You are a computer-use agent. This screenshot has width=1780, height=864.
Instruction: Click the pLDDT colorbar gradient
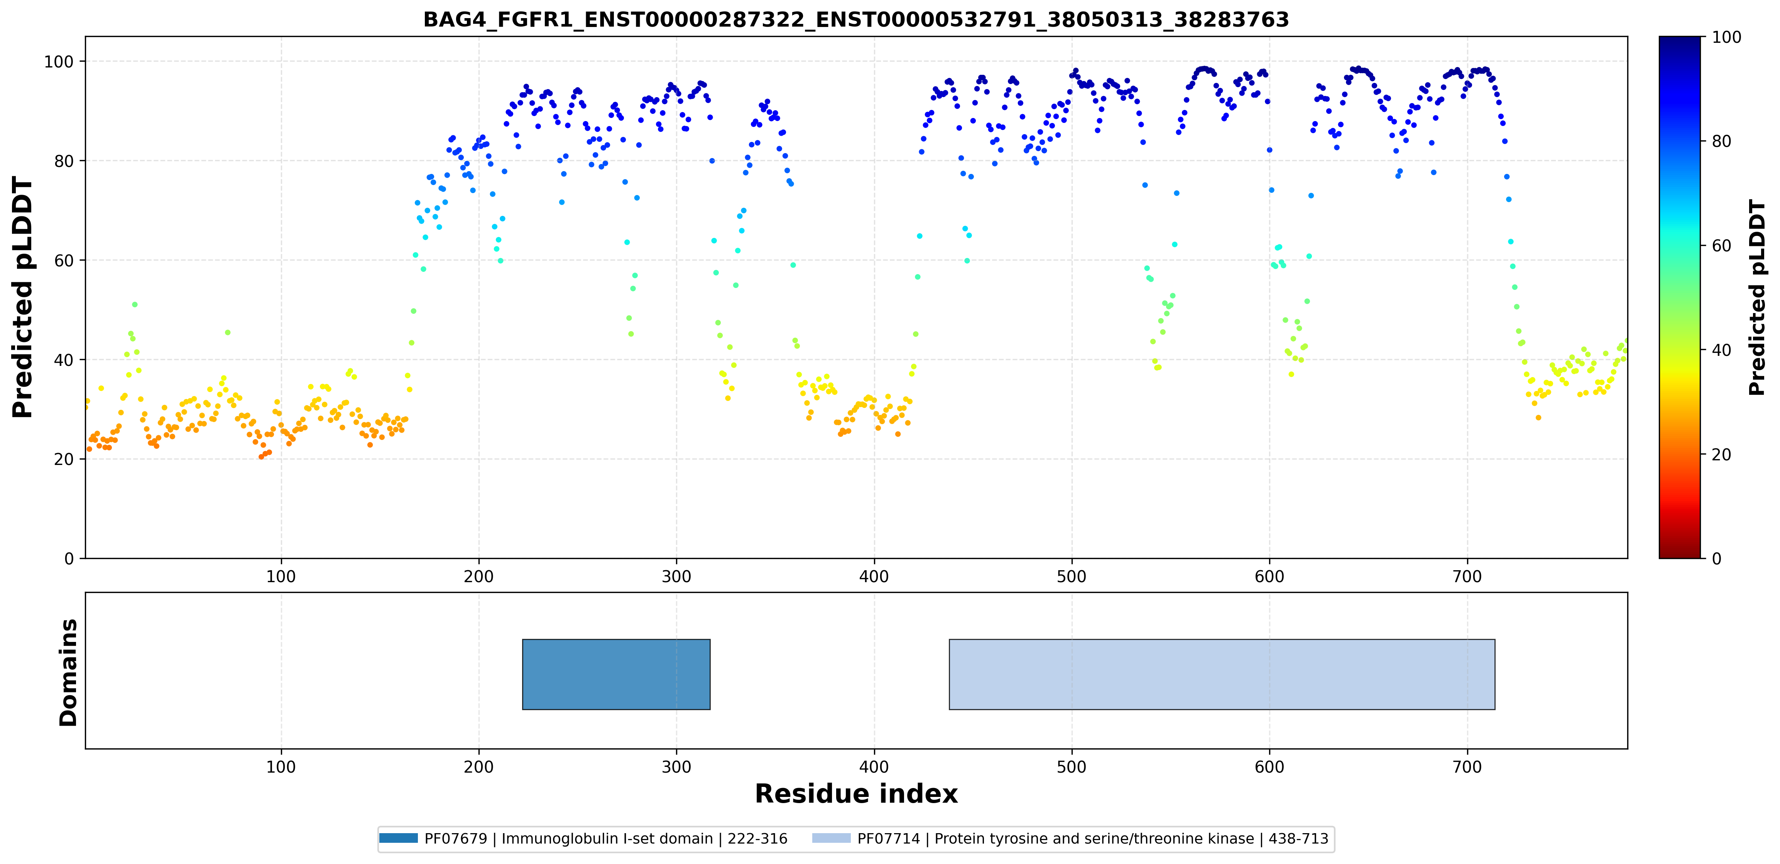[1680, 297]
